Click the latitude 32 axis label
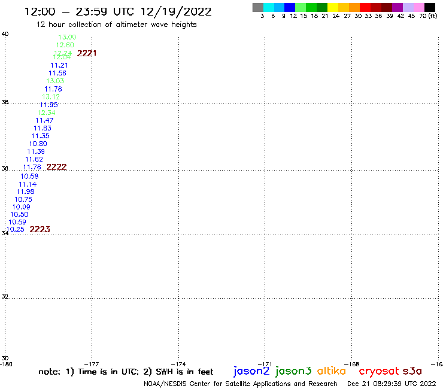443x389 pixels. tap(5, 296)
